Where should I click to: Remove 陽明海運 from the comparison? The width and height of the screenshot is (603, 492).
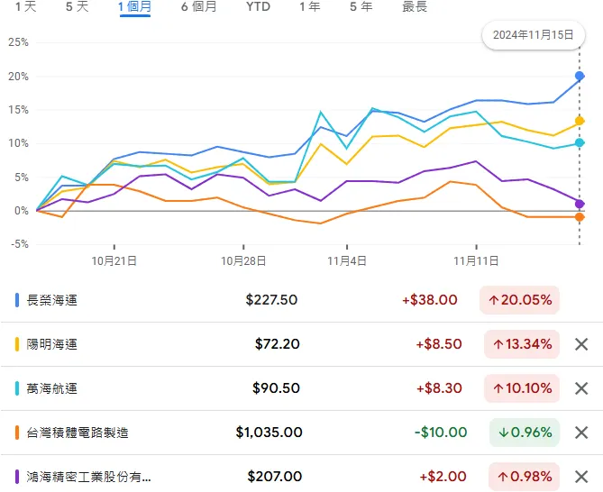[581, 344]
